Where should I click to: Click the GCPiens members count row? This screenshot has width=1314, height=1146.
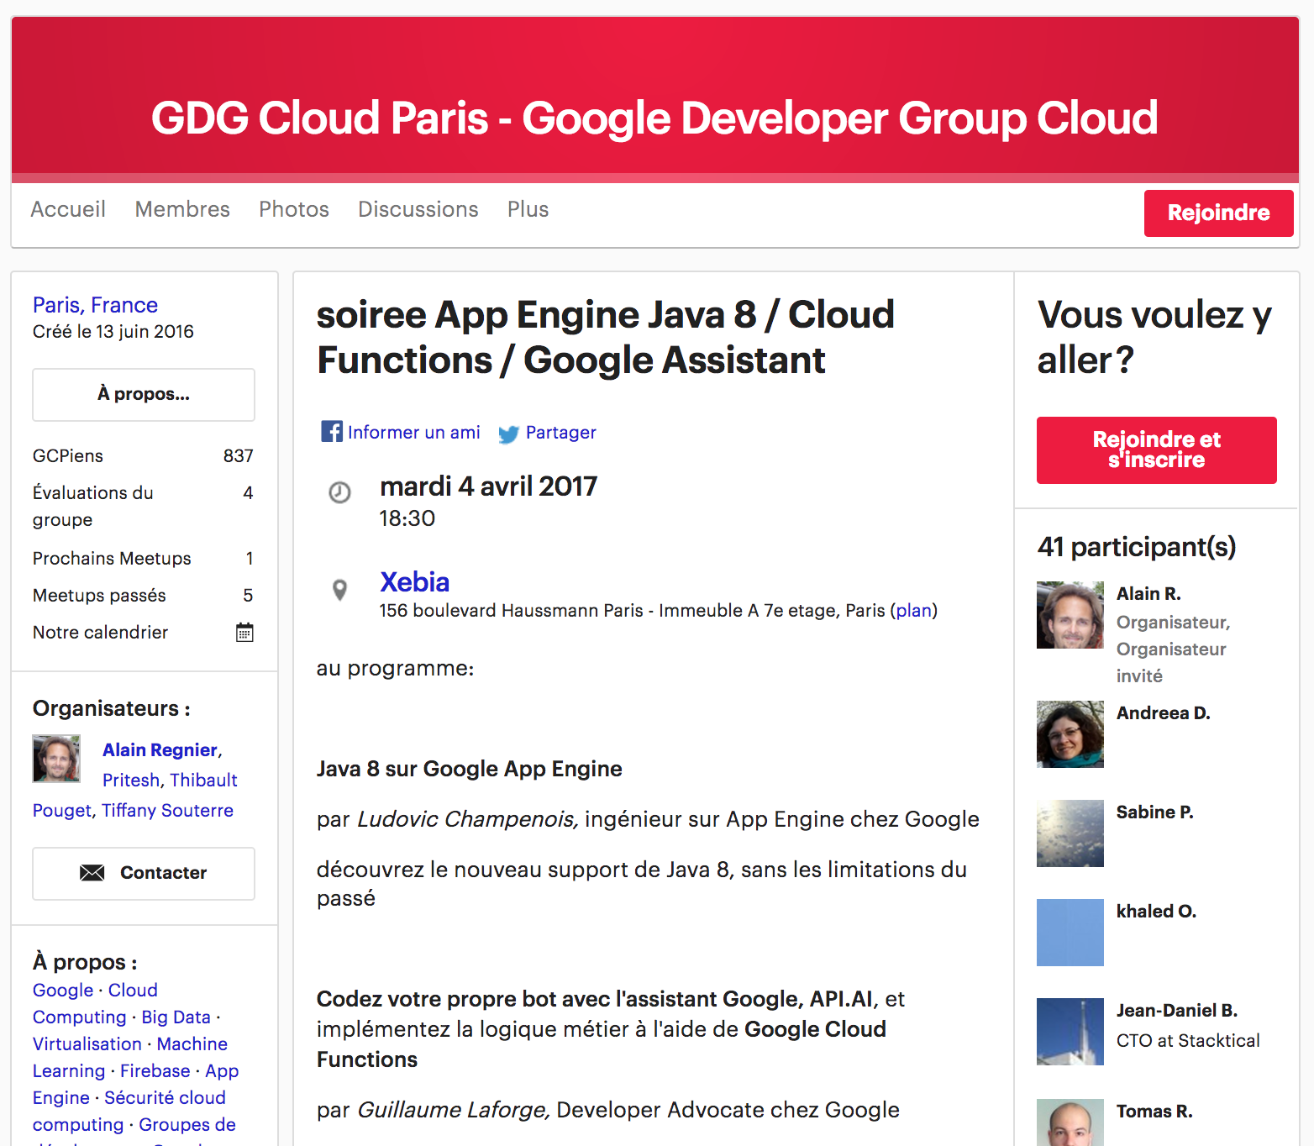[x=143, y=456]
